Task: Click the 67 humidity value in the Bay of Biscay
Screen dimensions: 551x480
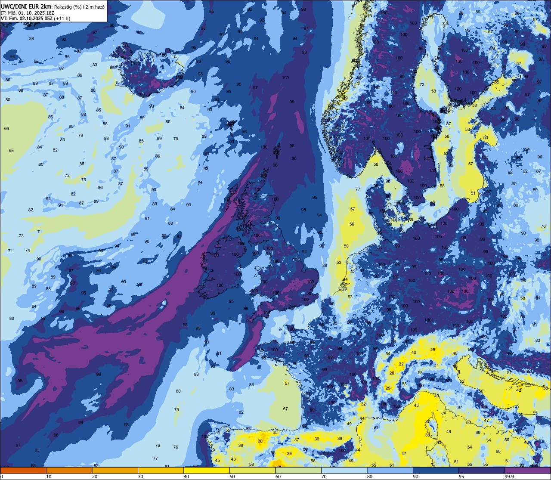Action: [285, 409]
